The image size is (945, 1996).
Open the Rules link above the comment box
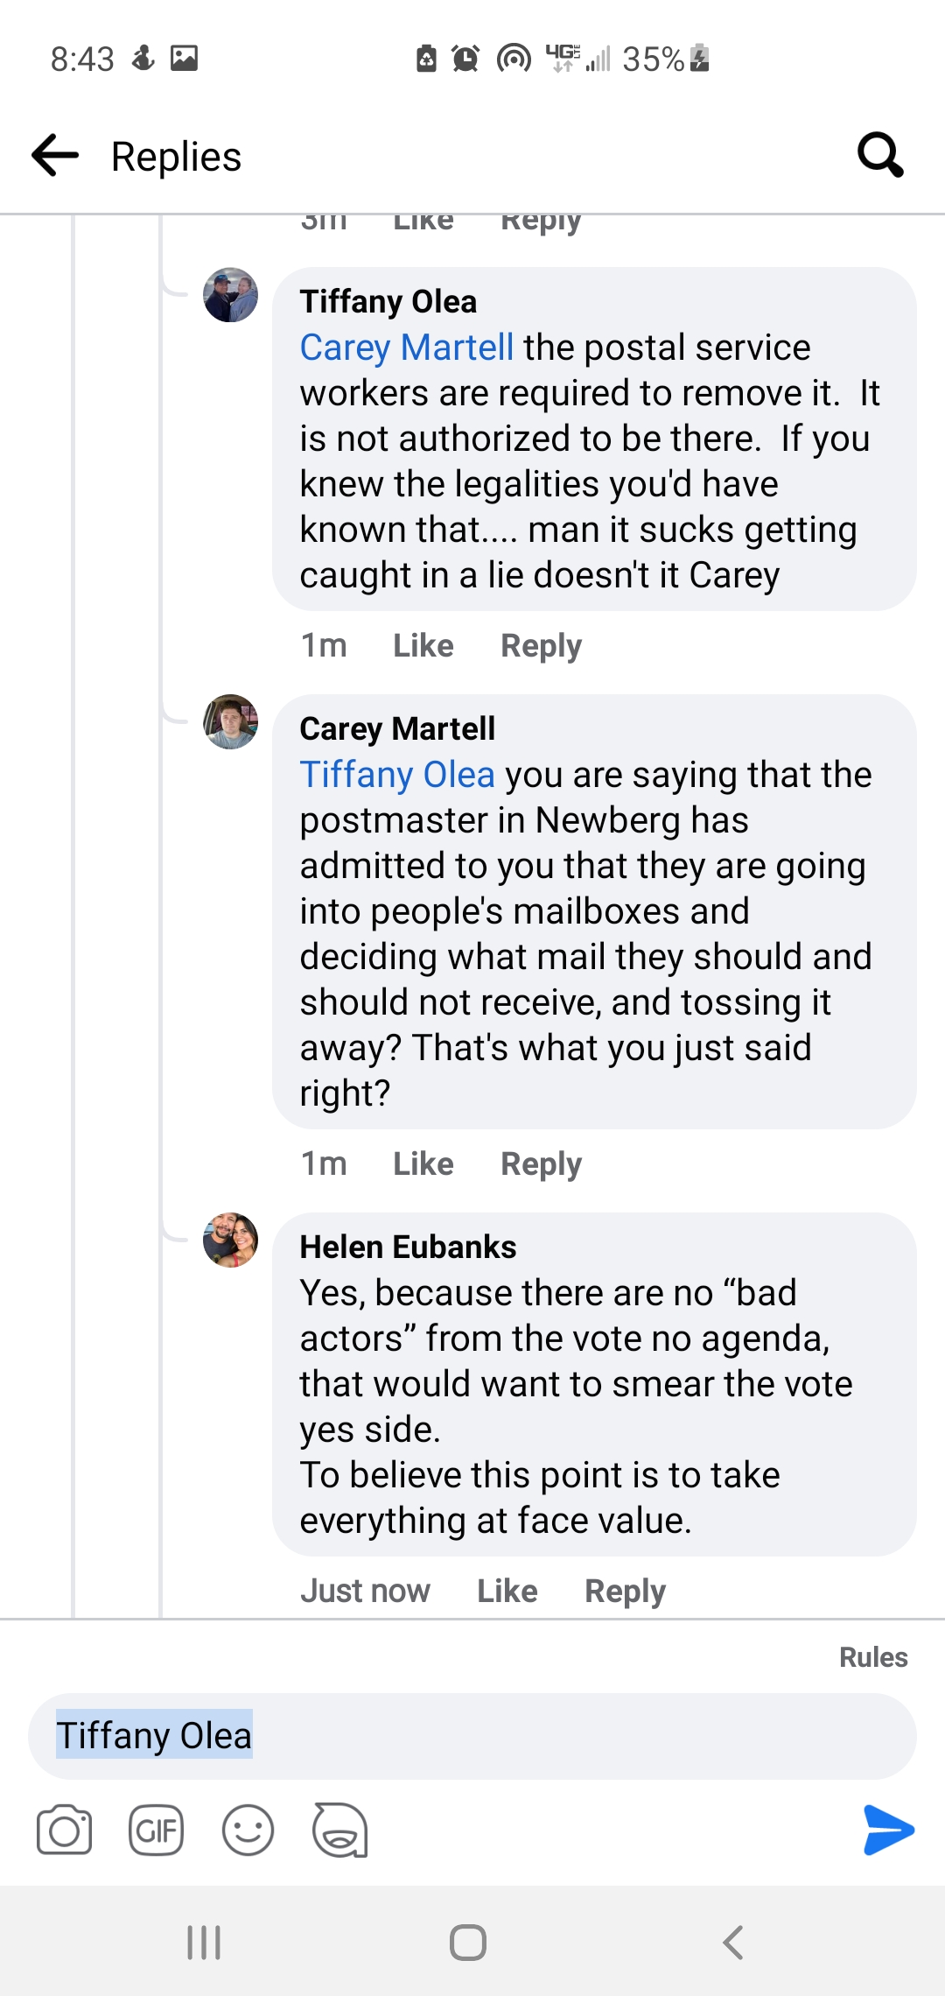click(x=872, y=1657)
